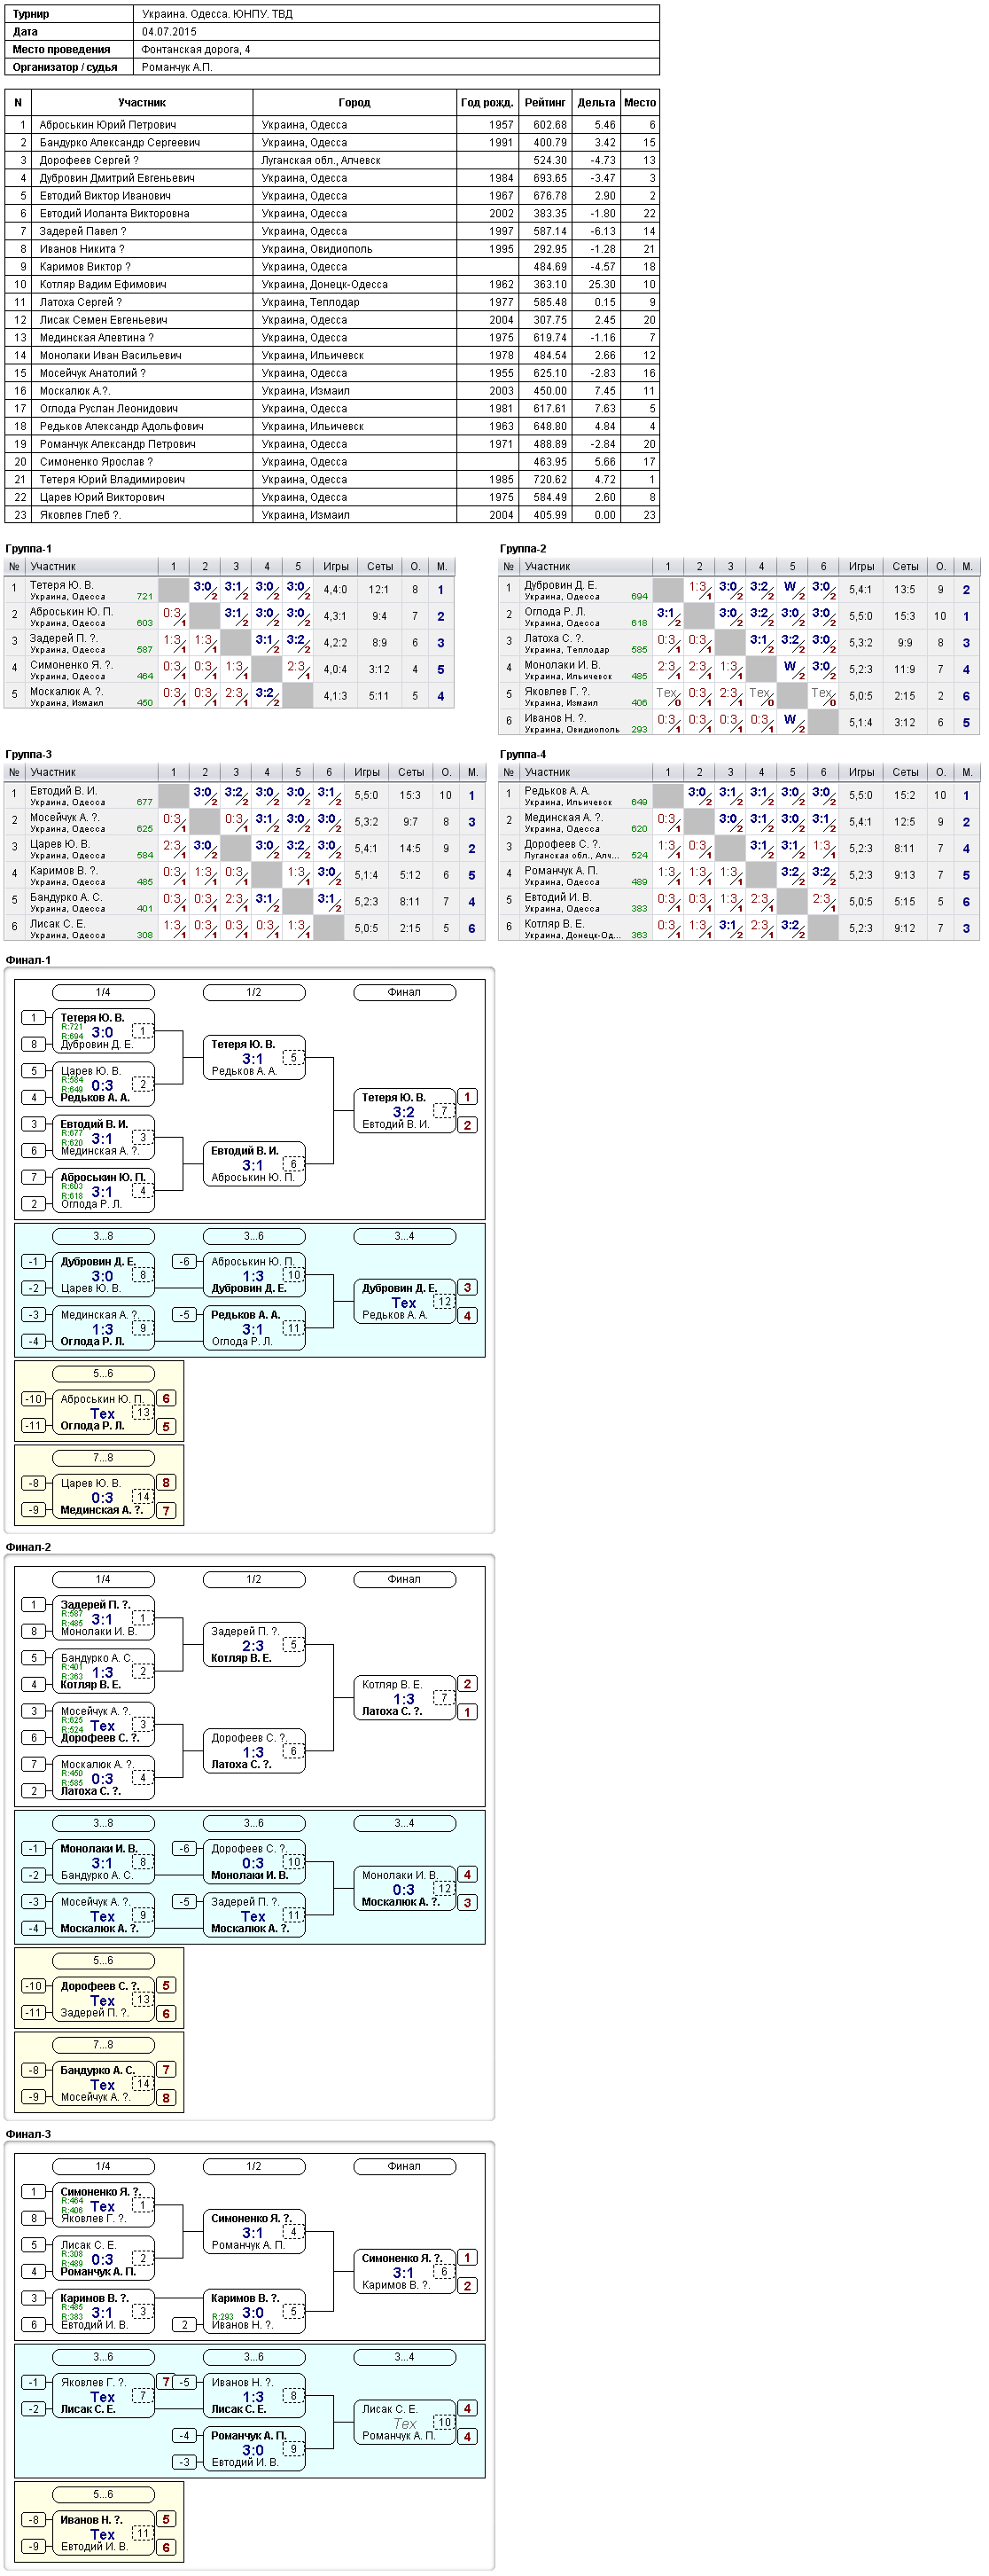Viewport: 989px width, 2576px height.
Task: Click the Участник column header in main table
Action: (142, 102)
